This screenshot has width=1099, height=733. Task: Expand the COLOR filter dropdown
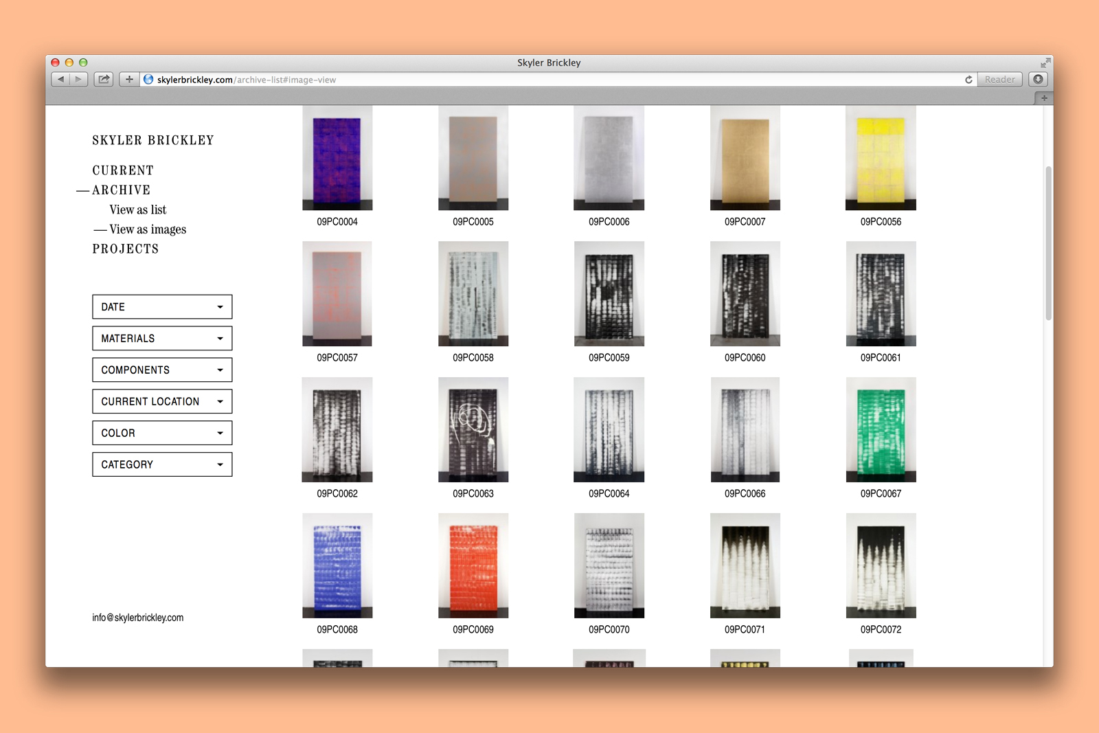point(162,433)
